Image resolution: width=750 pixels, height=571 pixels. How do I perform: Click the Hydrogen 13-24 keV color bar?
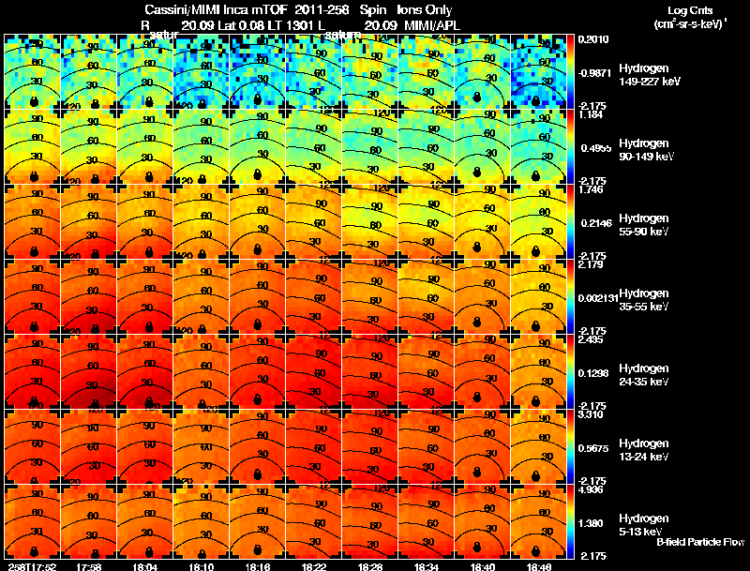point(571,447)
